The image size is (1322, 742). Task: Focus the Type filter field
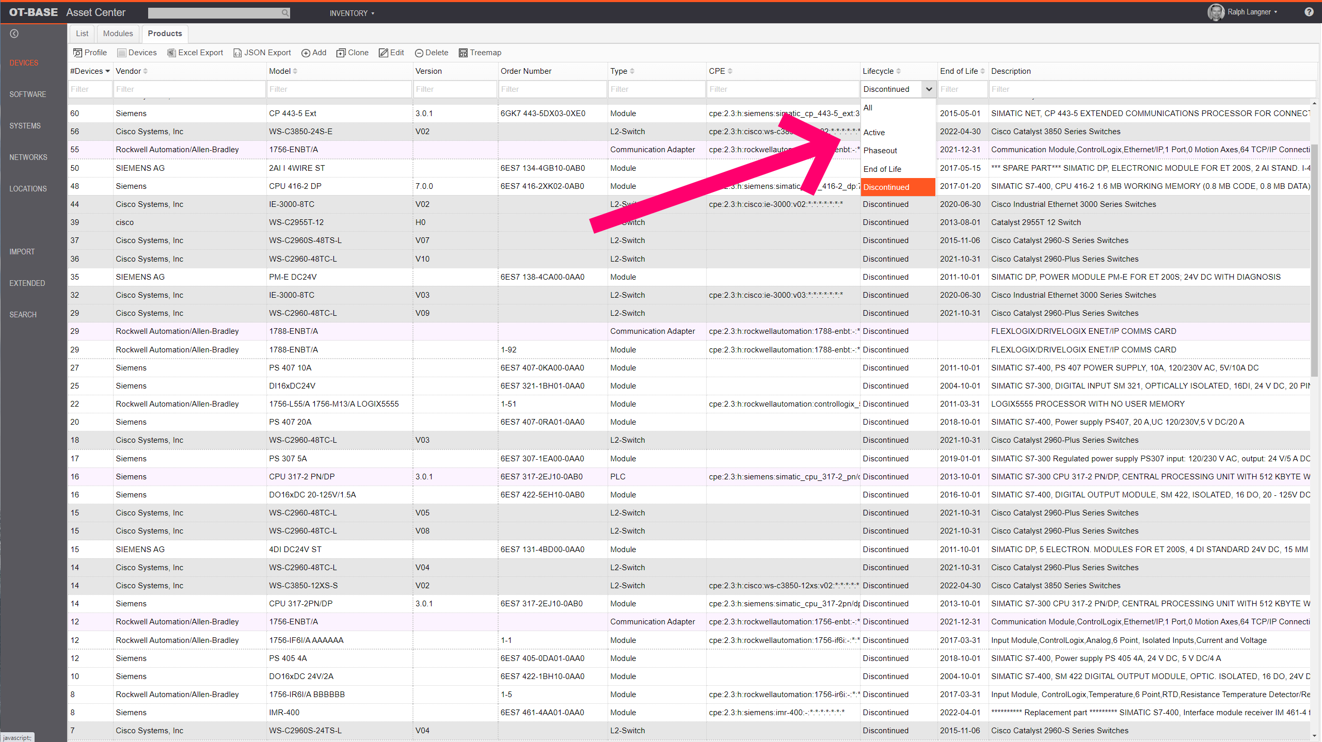point(657,89)
